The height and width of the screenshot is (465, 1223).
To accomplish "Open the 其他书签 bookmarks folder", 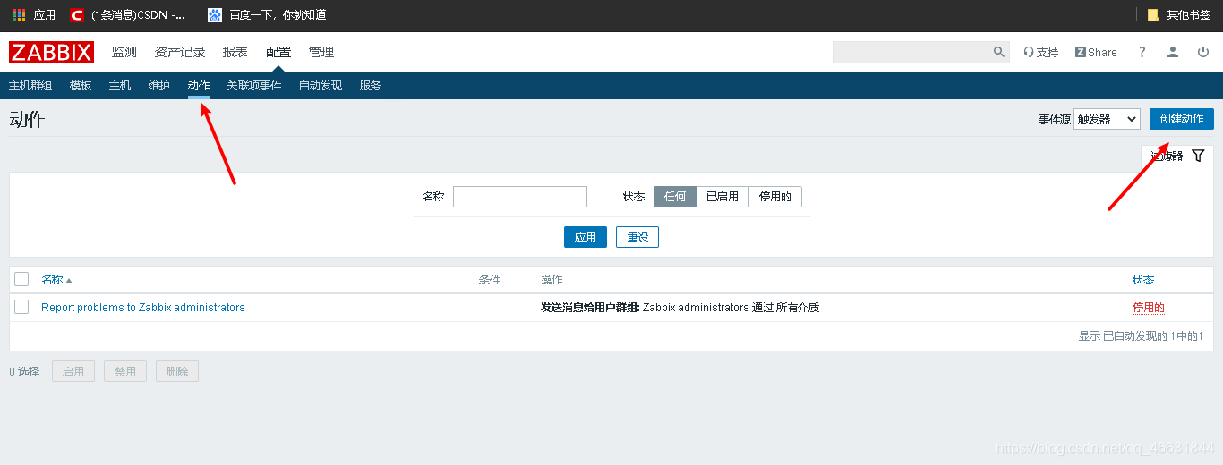I will coord(1178,14).
